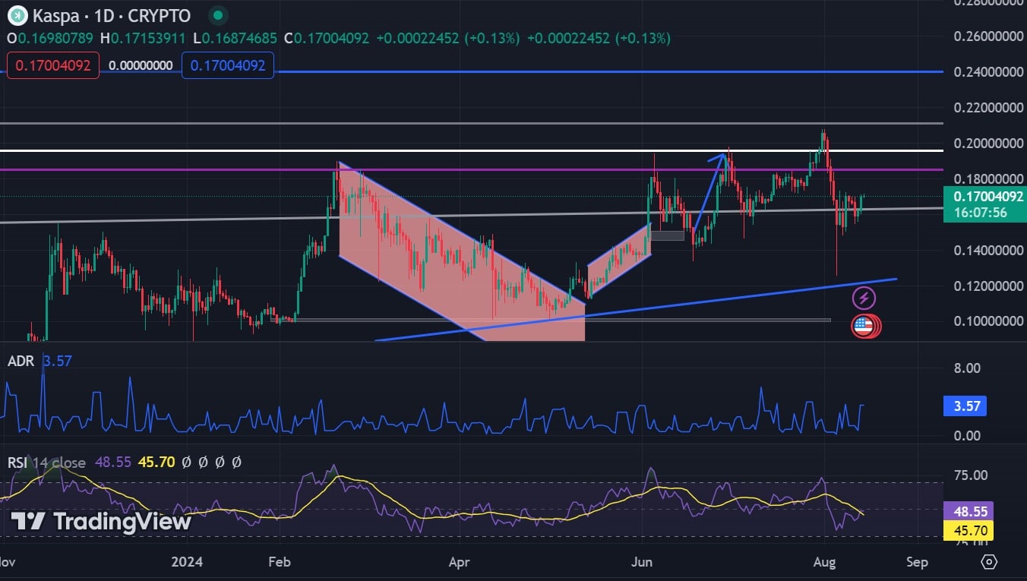Click the Kaspa coin logo icon
This screenshot has width=1027, height=581.
point(17,15)
